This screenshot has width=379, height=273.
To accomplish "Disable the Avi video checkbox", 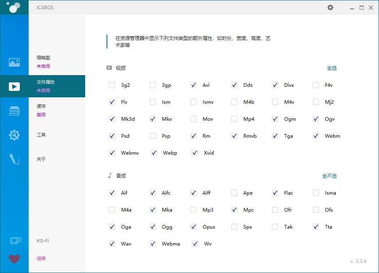I will [x=193, y=85].
